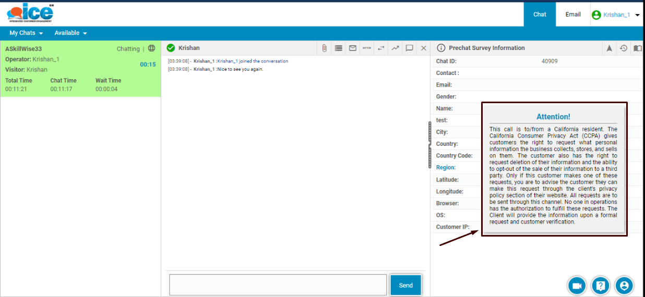This screenshot has height=297, width=645.
Task: Switch to the Email tab
Action: (x=573, y=15)
